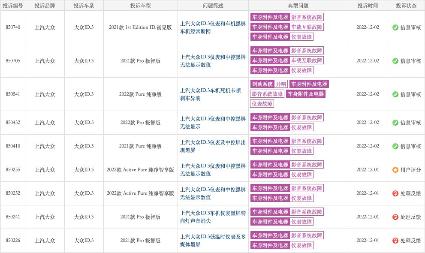Open complaint link '仪表和中控黑屏无法显示' row 850432

[213, 123]
